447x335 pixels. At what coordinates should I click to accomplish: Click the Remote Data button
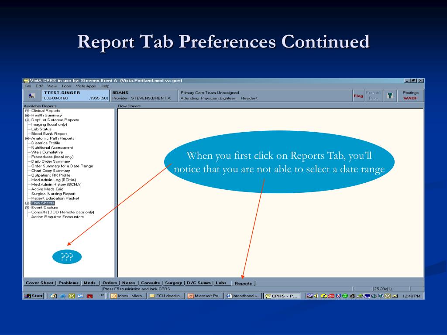pos(374,96)
